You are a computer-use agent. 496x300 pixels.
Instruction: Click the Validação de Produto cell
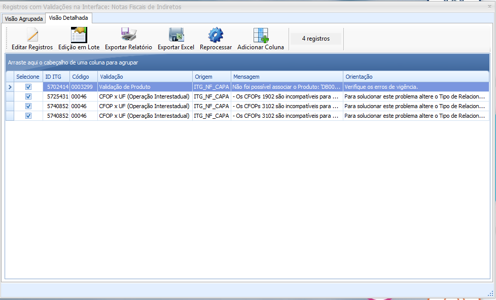point(145,87)
